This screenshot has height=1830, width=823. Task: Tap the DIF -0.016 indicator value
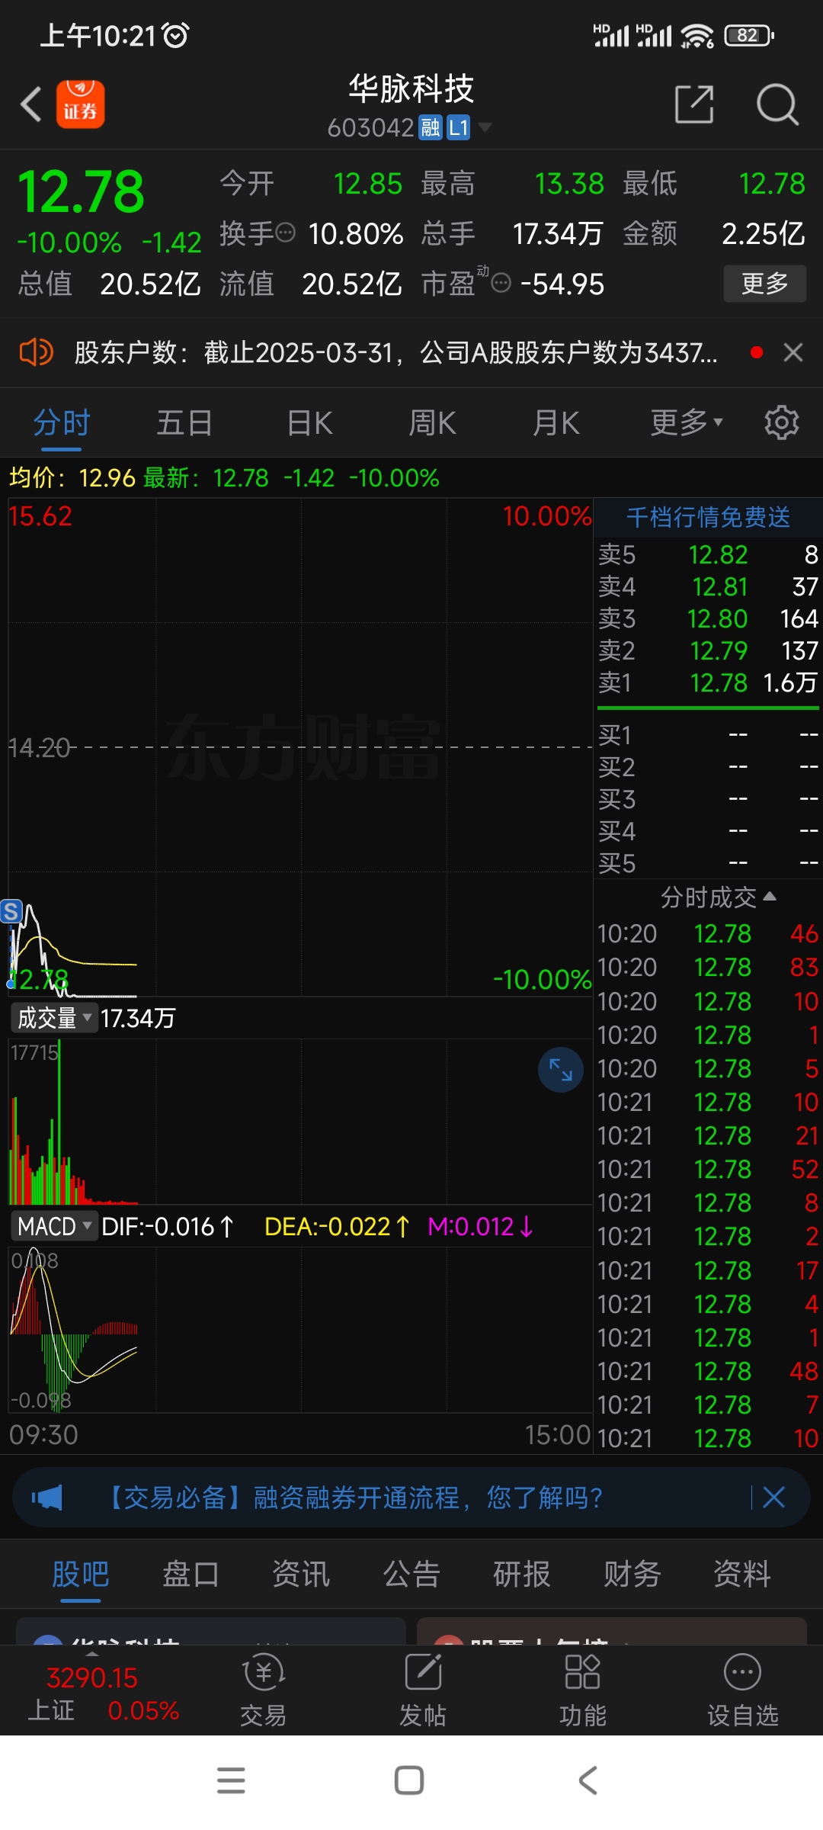pos(168,1226)
